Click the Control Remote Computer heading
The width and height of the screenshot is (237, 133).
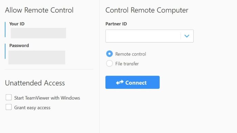point(147,10)
